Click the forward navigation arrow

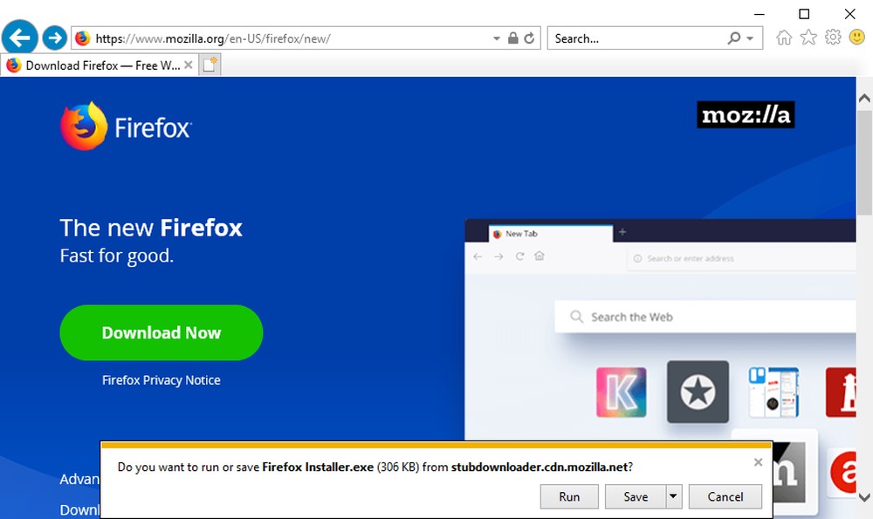pos(53,37)
